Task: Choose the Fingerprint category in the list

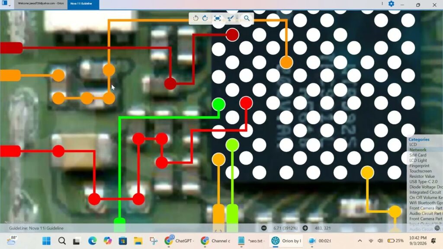Action: (x=419, y=166)
